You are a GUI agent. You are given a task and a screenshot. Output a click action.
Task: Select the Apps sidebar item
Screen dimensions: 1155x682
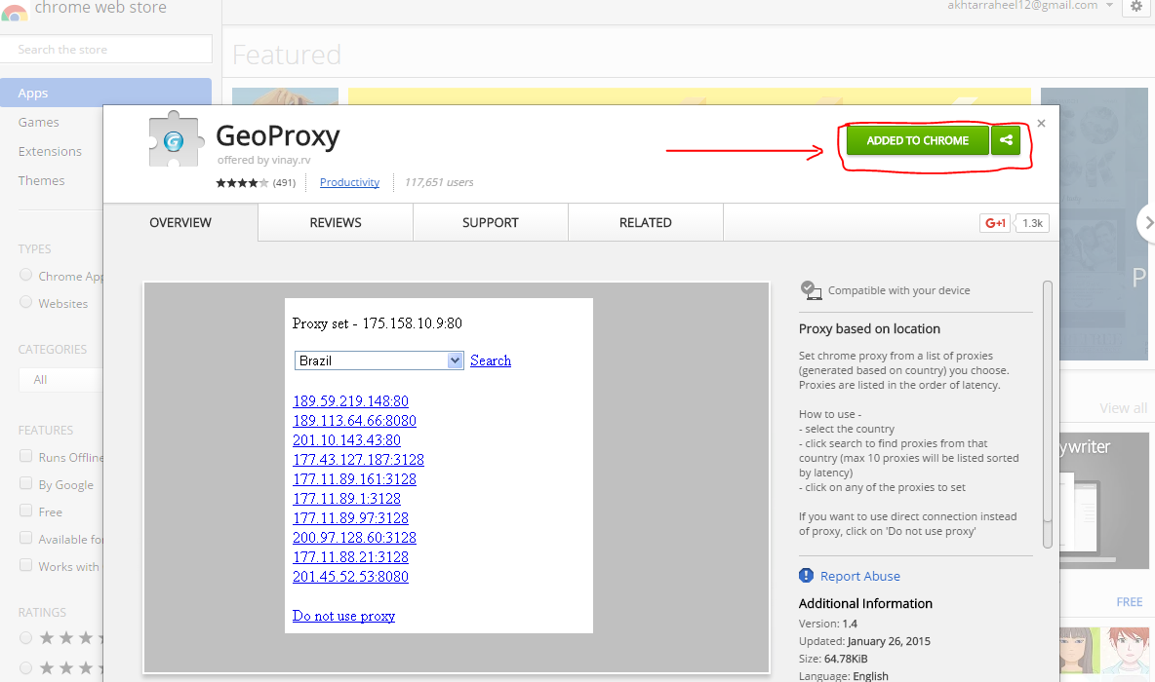click(x=105, y=93)
